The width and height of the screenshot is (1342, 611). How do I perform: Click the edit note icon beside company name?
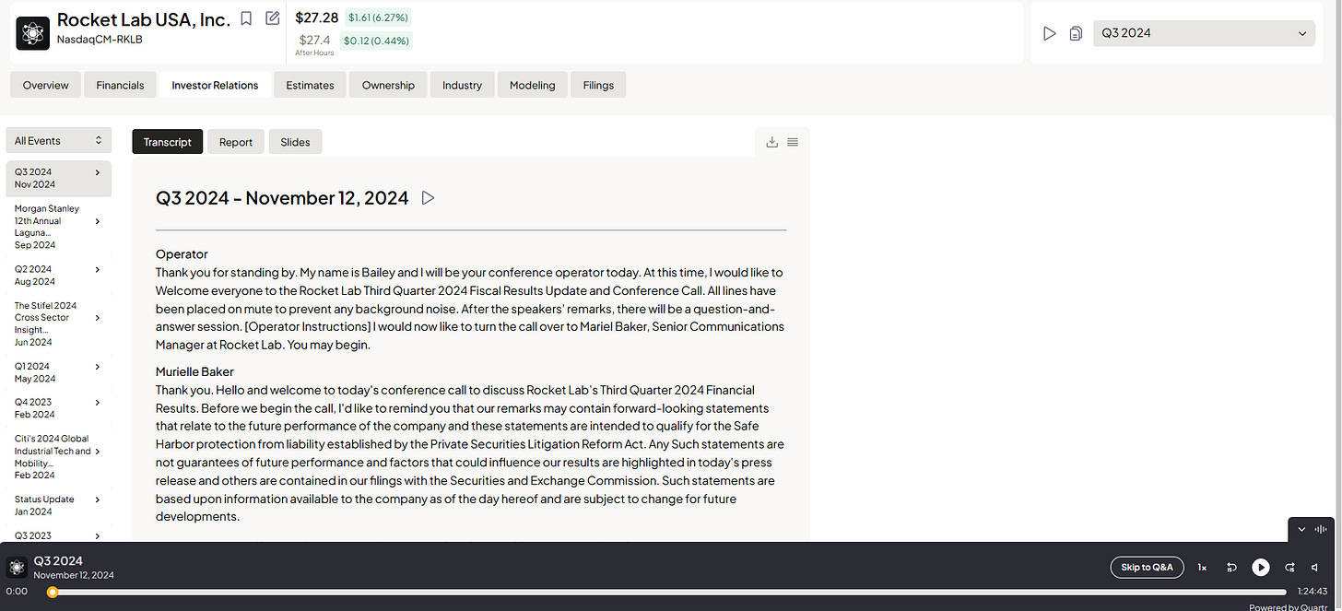(x=272, y=18)
